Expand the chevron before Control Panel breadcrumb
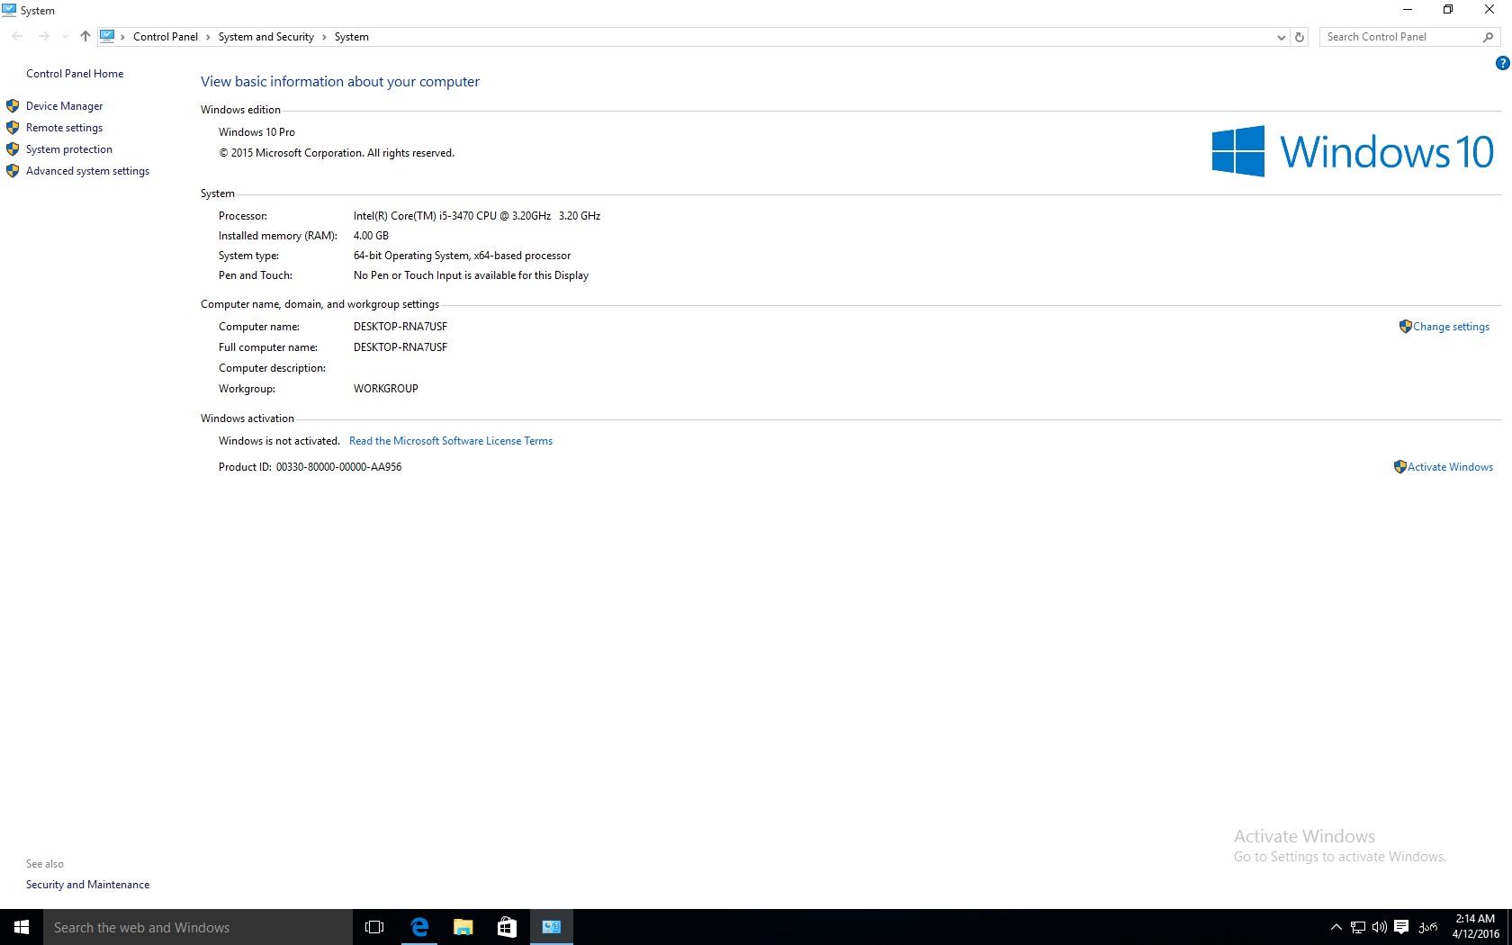1512x945 pixels. tap(123, 37)
